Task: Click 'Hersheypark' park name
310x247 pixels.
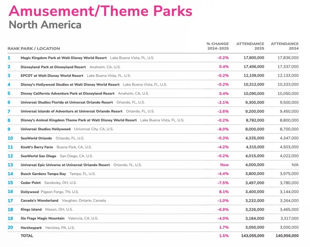Action: [31, 228]
